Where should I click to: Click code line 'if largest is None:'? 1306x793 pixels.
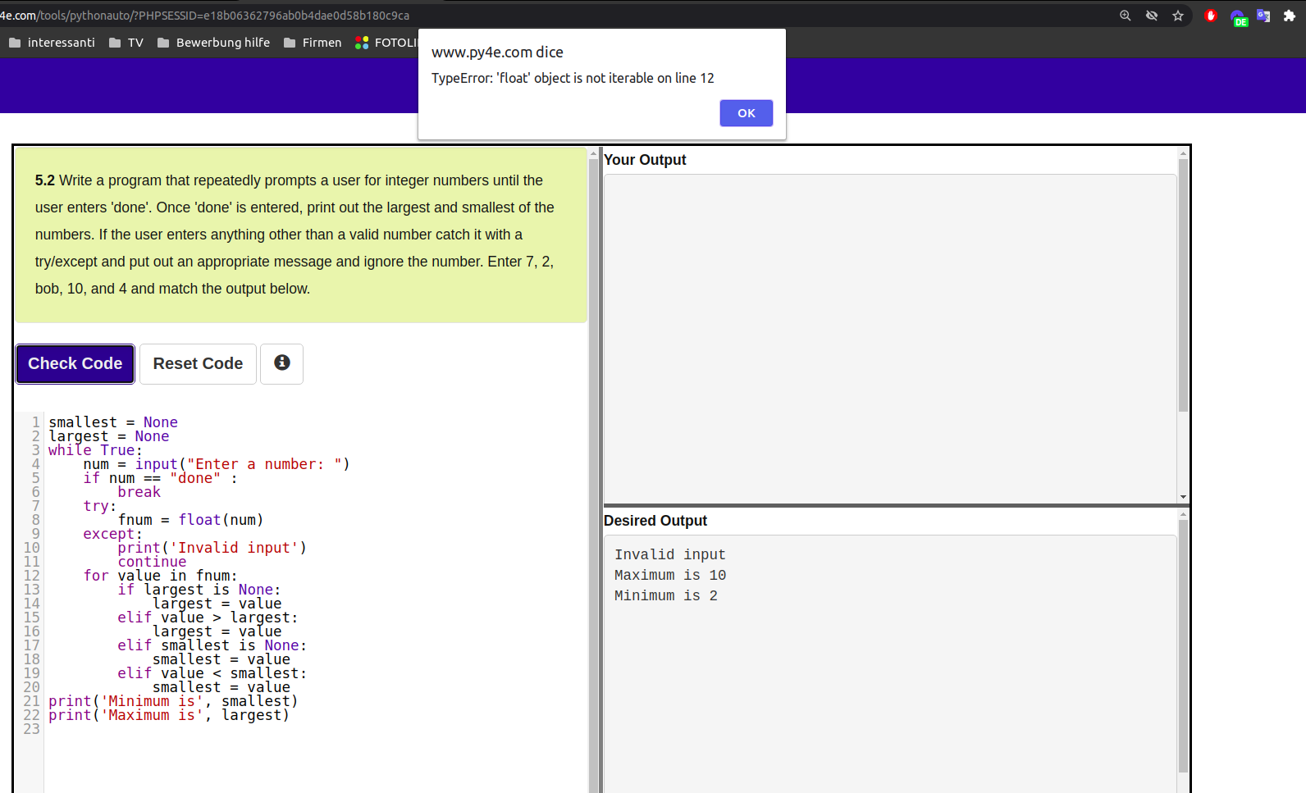coord(199,590)
